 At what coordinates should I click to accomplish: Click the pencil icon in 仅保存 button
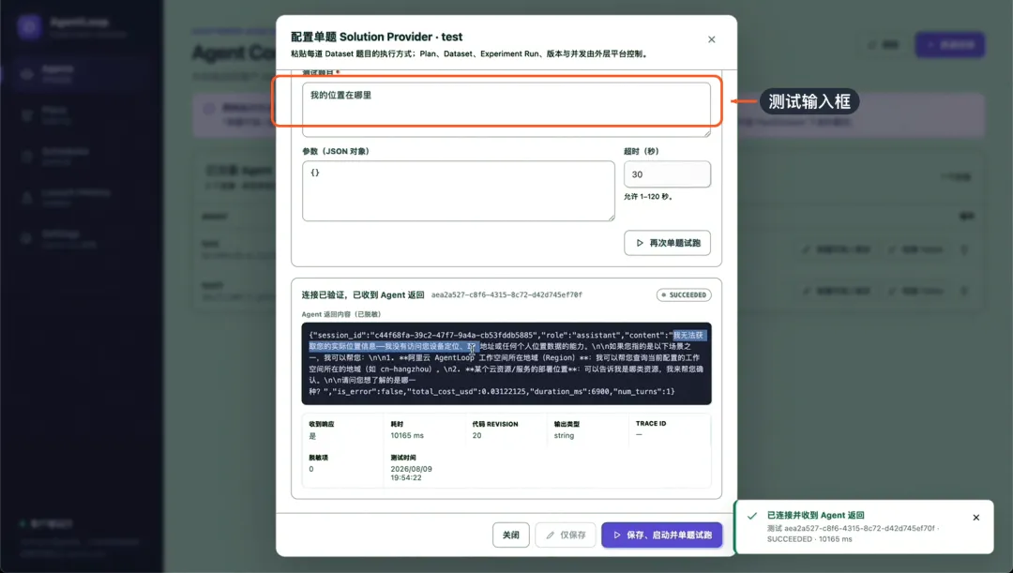(x=551, y=535)
